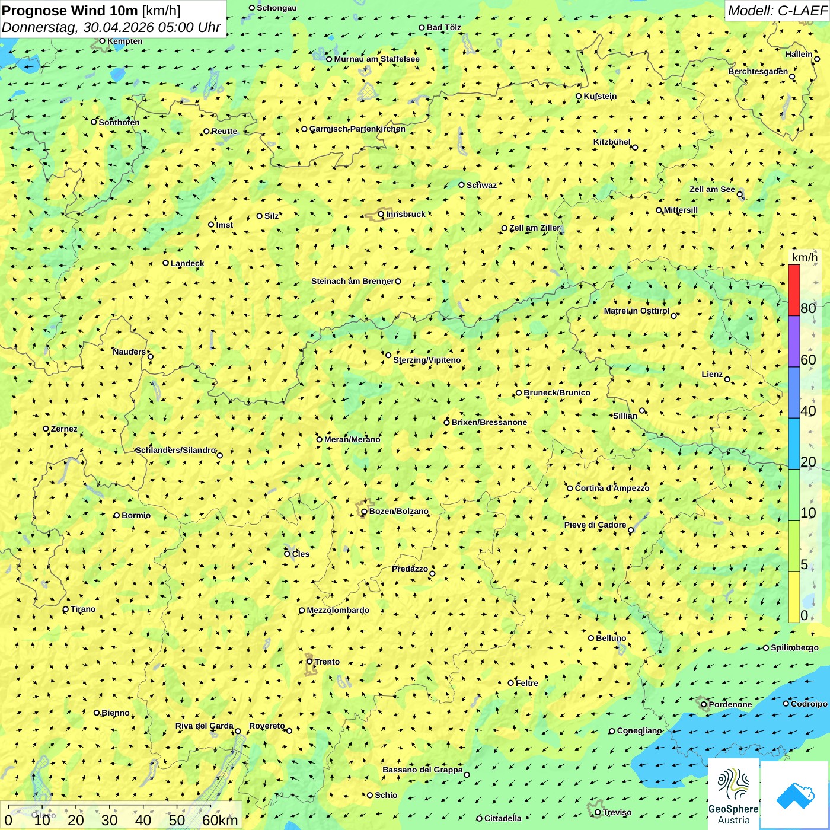
Task: Click the Belluno location marker
Action: pyautogui.click(x=591, y=638)
